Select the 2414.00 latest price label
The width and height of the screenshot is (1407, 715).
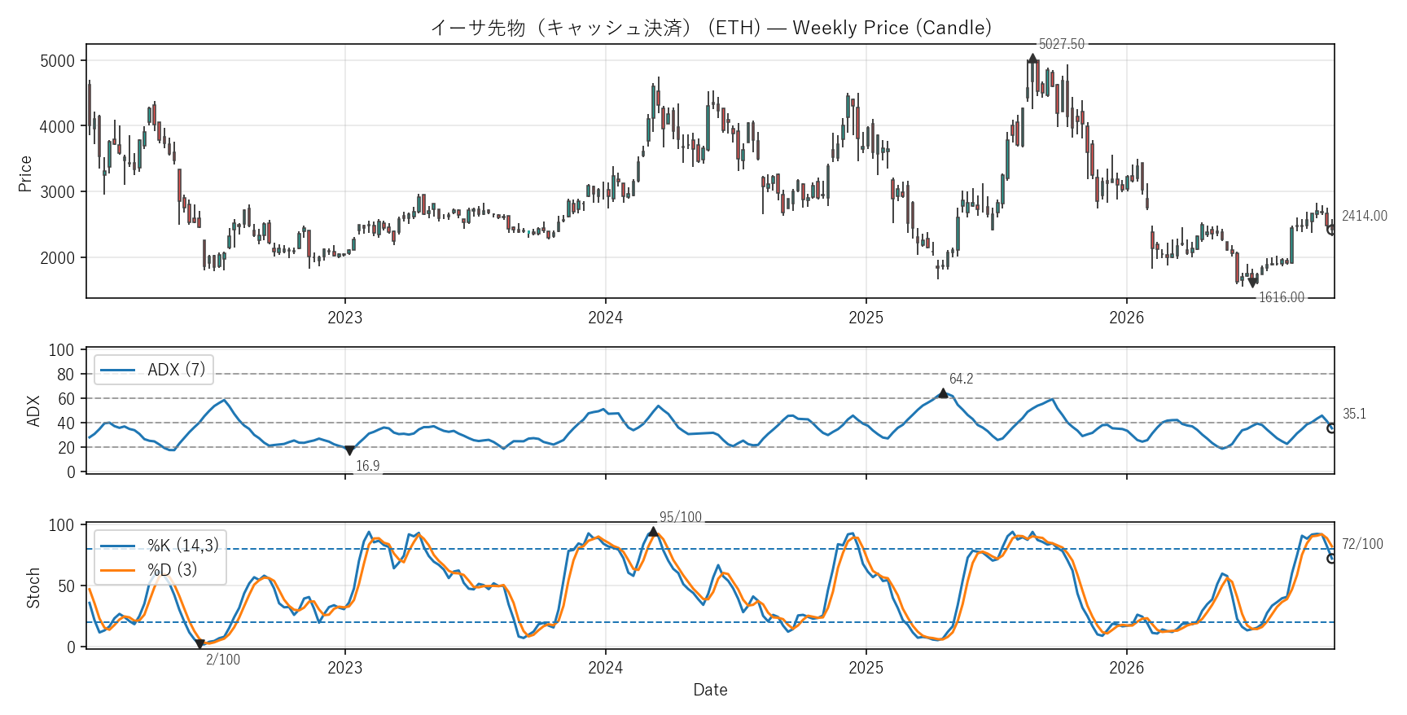point(1365,216)
